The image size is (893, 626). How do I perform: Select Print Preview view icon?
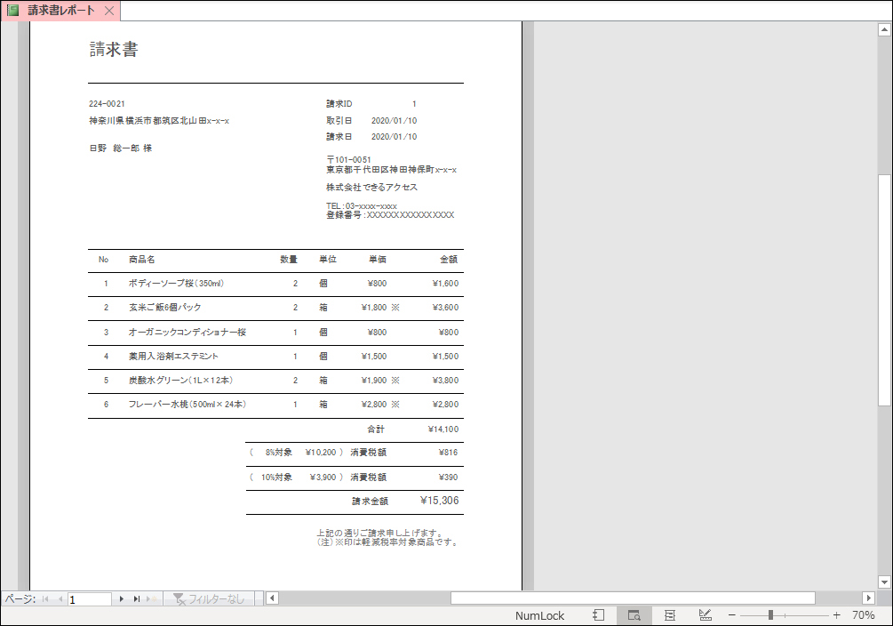pos(634,615)
